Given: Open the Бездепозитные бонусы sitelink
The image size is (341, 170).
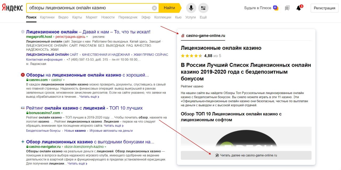Looking at the screenshot, I should (43, 131).
